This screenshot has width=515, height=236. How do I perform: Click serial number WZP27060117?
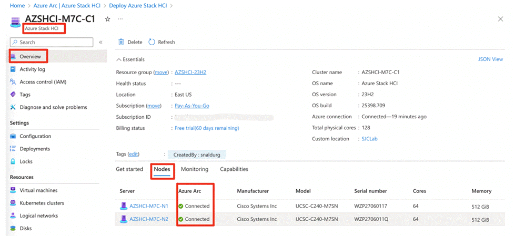click(x=371, y=206)
